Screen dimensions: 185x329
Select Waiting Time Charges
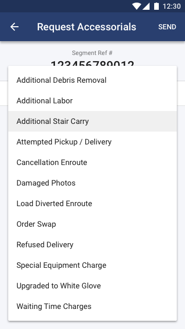(92, 306)
